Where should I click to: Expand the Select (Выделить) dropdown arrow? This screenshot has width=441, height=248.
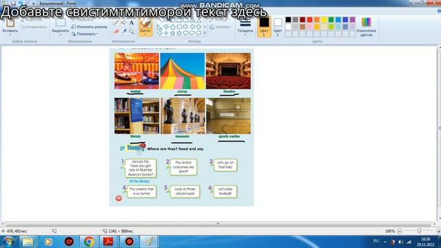pos(61,35)
